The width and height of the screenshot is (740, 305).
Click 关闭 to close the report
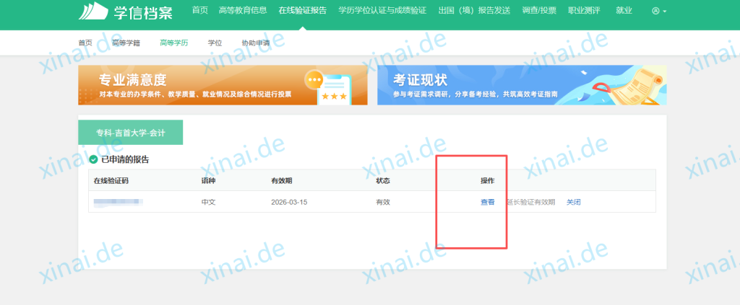click(x=573, y=202)
